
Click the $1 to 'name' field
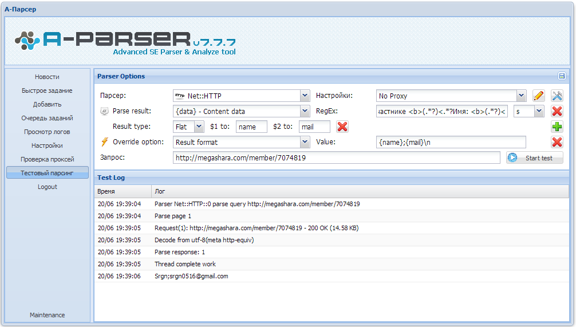251,127
